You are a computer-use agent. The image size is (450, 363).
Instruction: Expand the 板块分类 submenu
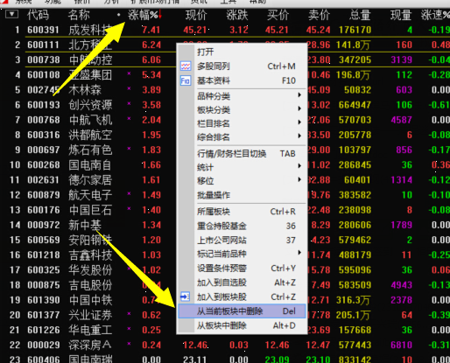[299, 108]
